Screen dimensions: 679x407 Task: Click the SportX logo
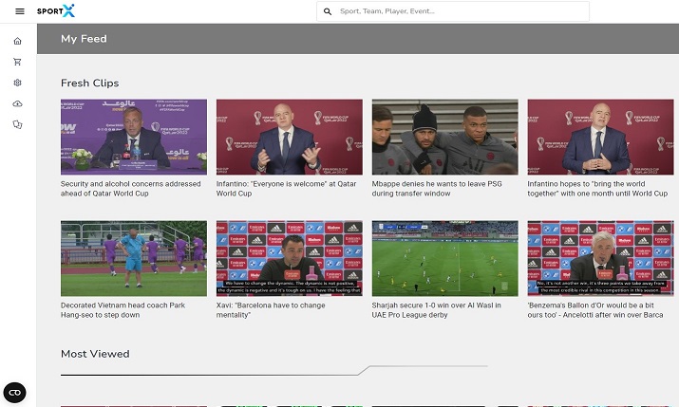pyautogui.click(x=55, y=11)
